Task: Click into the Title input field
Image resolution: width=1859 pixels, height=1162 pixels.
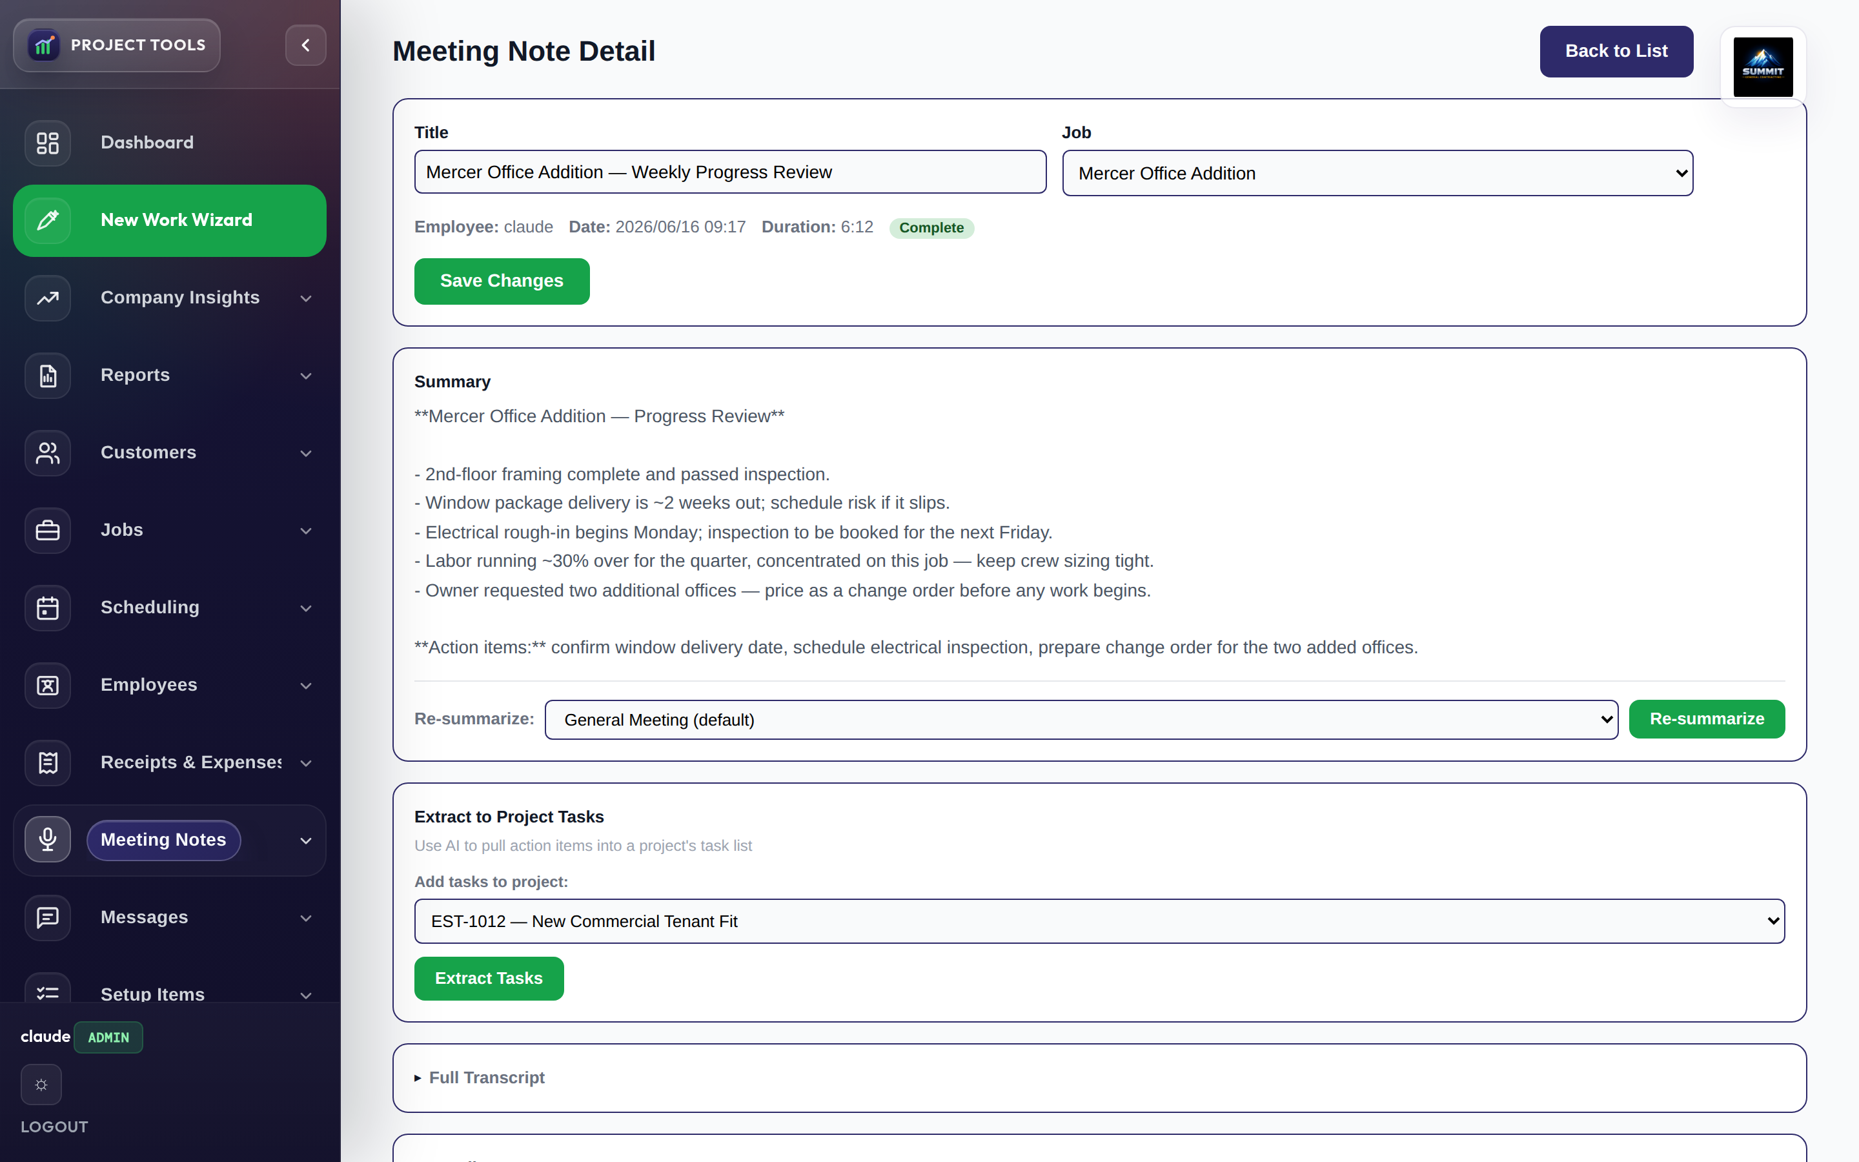Action: [730, 172]
